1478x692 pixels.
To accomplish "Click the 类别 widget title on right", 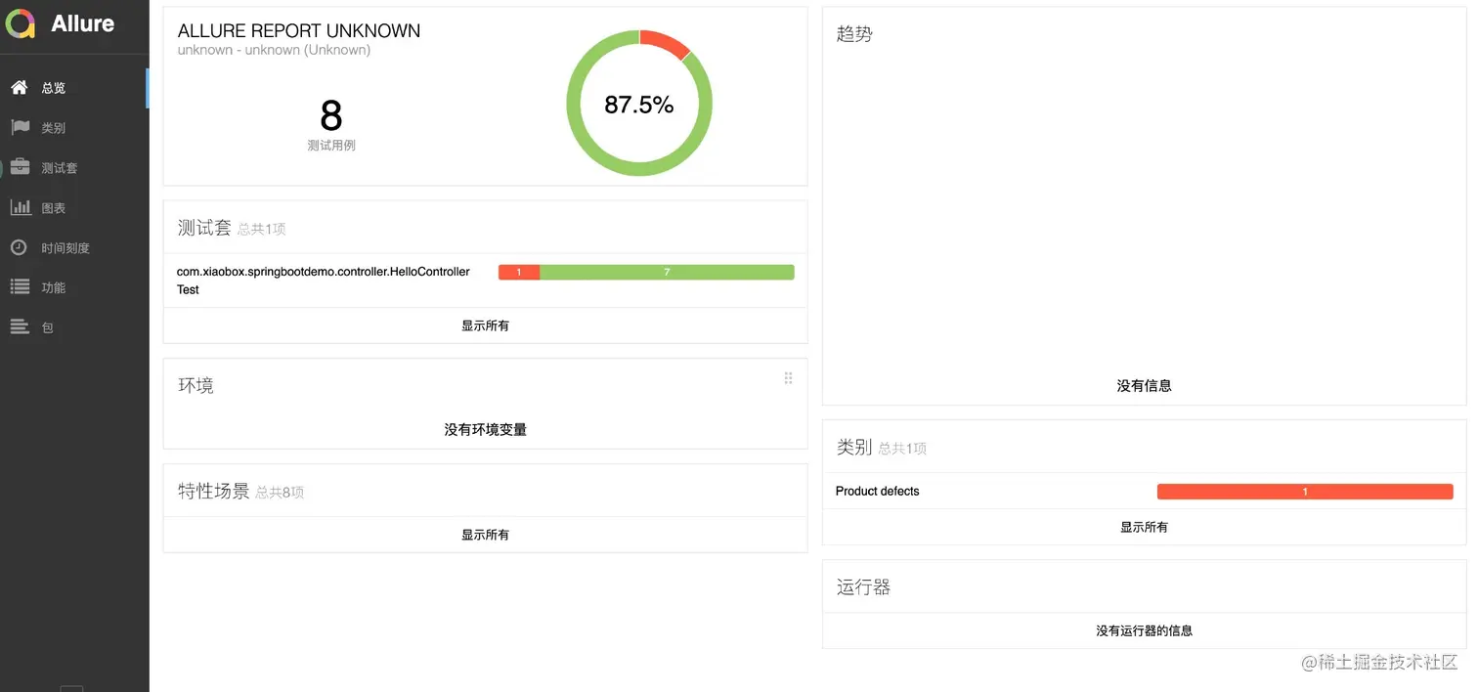I will [854, 447].
